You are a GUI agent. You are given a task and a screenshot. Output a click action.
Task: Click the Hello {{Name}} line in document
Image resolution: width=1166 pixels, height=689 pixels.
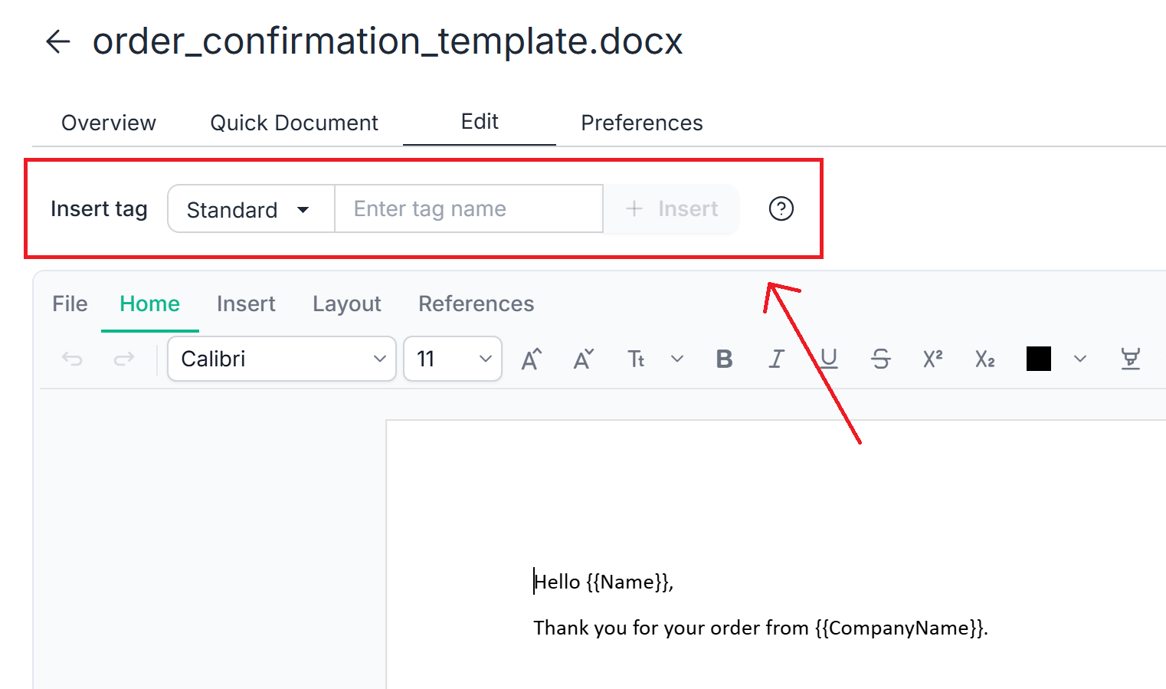(x=604, y=582)
